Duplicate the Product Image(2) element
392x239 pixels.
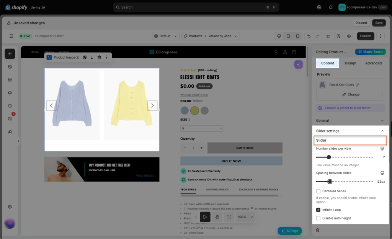tap(85, 57)
